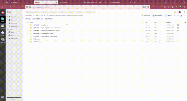Image resolution: width=187 pixels, height=101 pixels.
Task: Open the column settings gear icon
Action: point(185,22)
